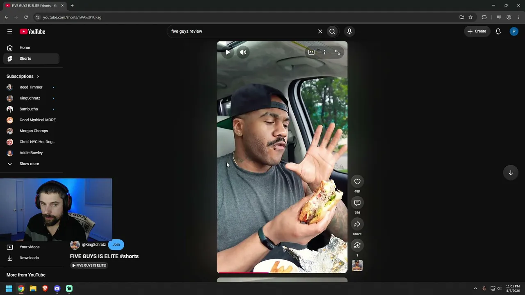Viewport: 525px width, 295px height.
Task: Share this Short
Action: [357, 224]
